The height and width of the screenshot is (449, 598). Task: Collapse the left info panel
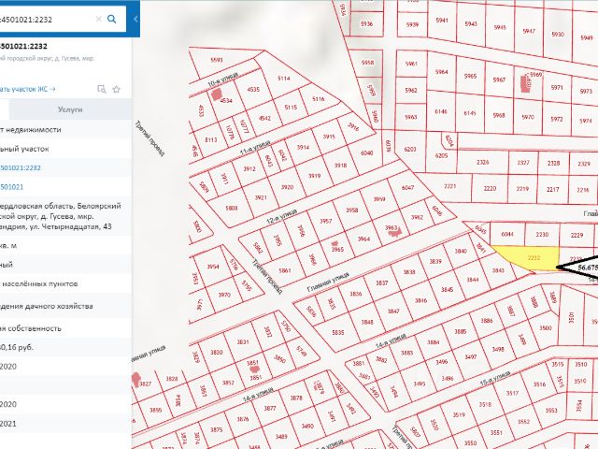pos(135,18)
